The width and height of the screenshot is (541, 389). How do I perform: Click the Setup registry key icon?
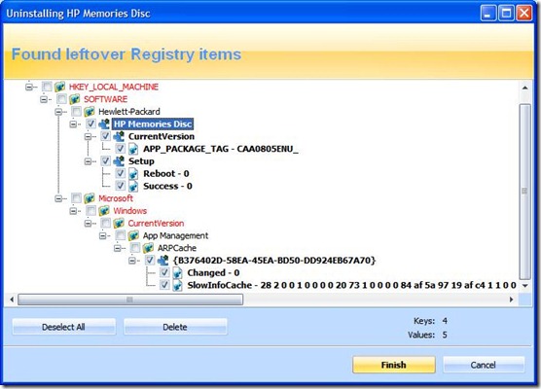coord(119,161)
